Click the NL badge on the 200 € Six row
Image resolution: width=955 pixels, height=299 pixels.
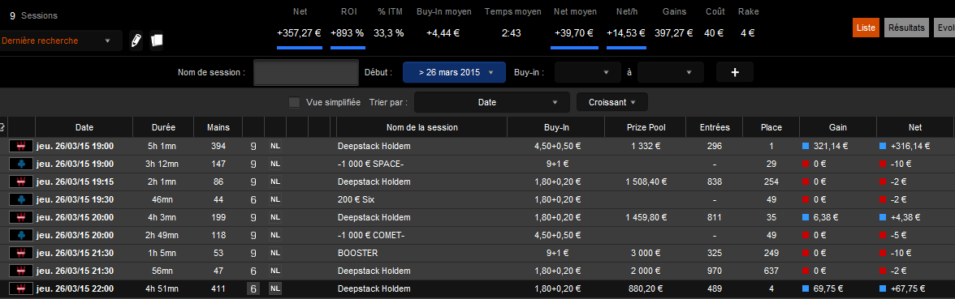click(275, 199)
